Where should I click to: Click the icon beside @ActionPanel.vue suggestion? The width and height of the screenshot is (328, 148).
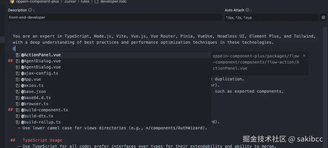tap(18, 55)
